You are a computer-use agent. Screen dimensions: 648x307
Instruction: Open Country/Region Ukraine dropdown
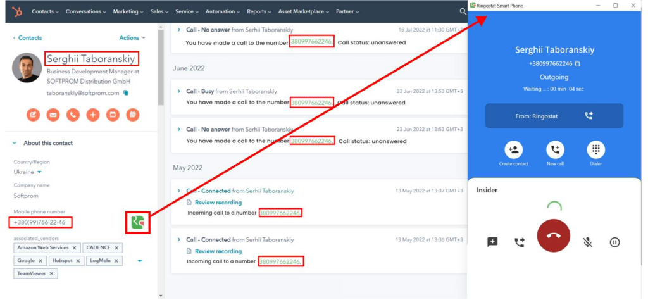(x=40, y=172)
